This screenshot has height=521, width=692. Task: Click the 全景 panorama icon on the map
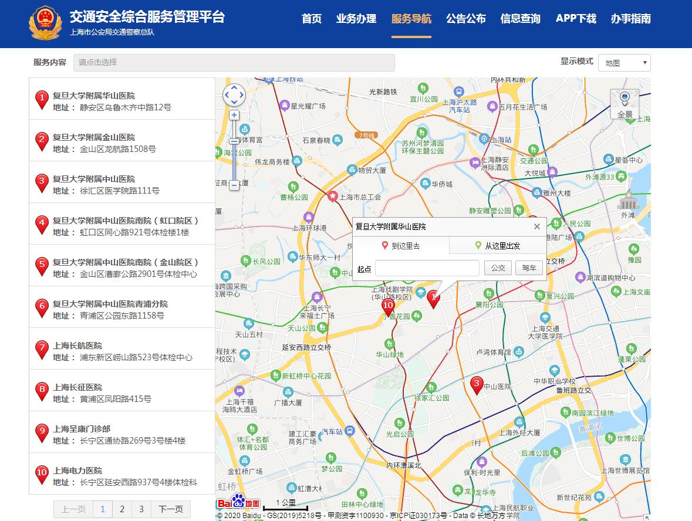[625, 97]
